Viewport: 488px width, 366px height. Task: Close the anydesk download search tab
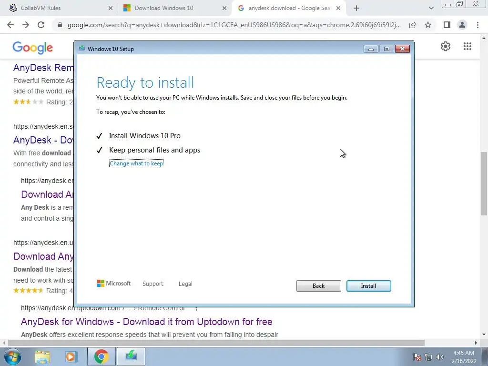pyautogui.click(x=338, y=9)
